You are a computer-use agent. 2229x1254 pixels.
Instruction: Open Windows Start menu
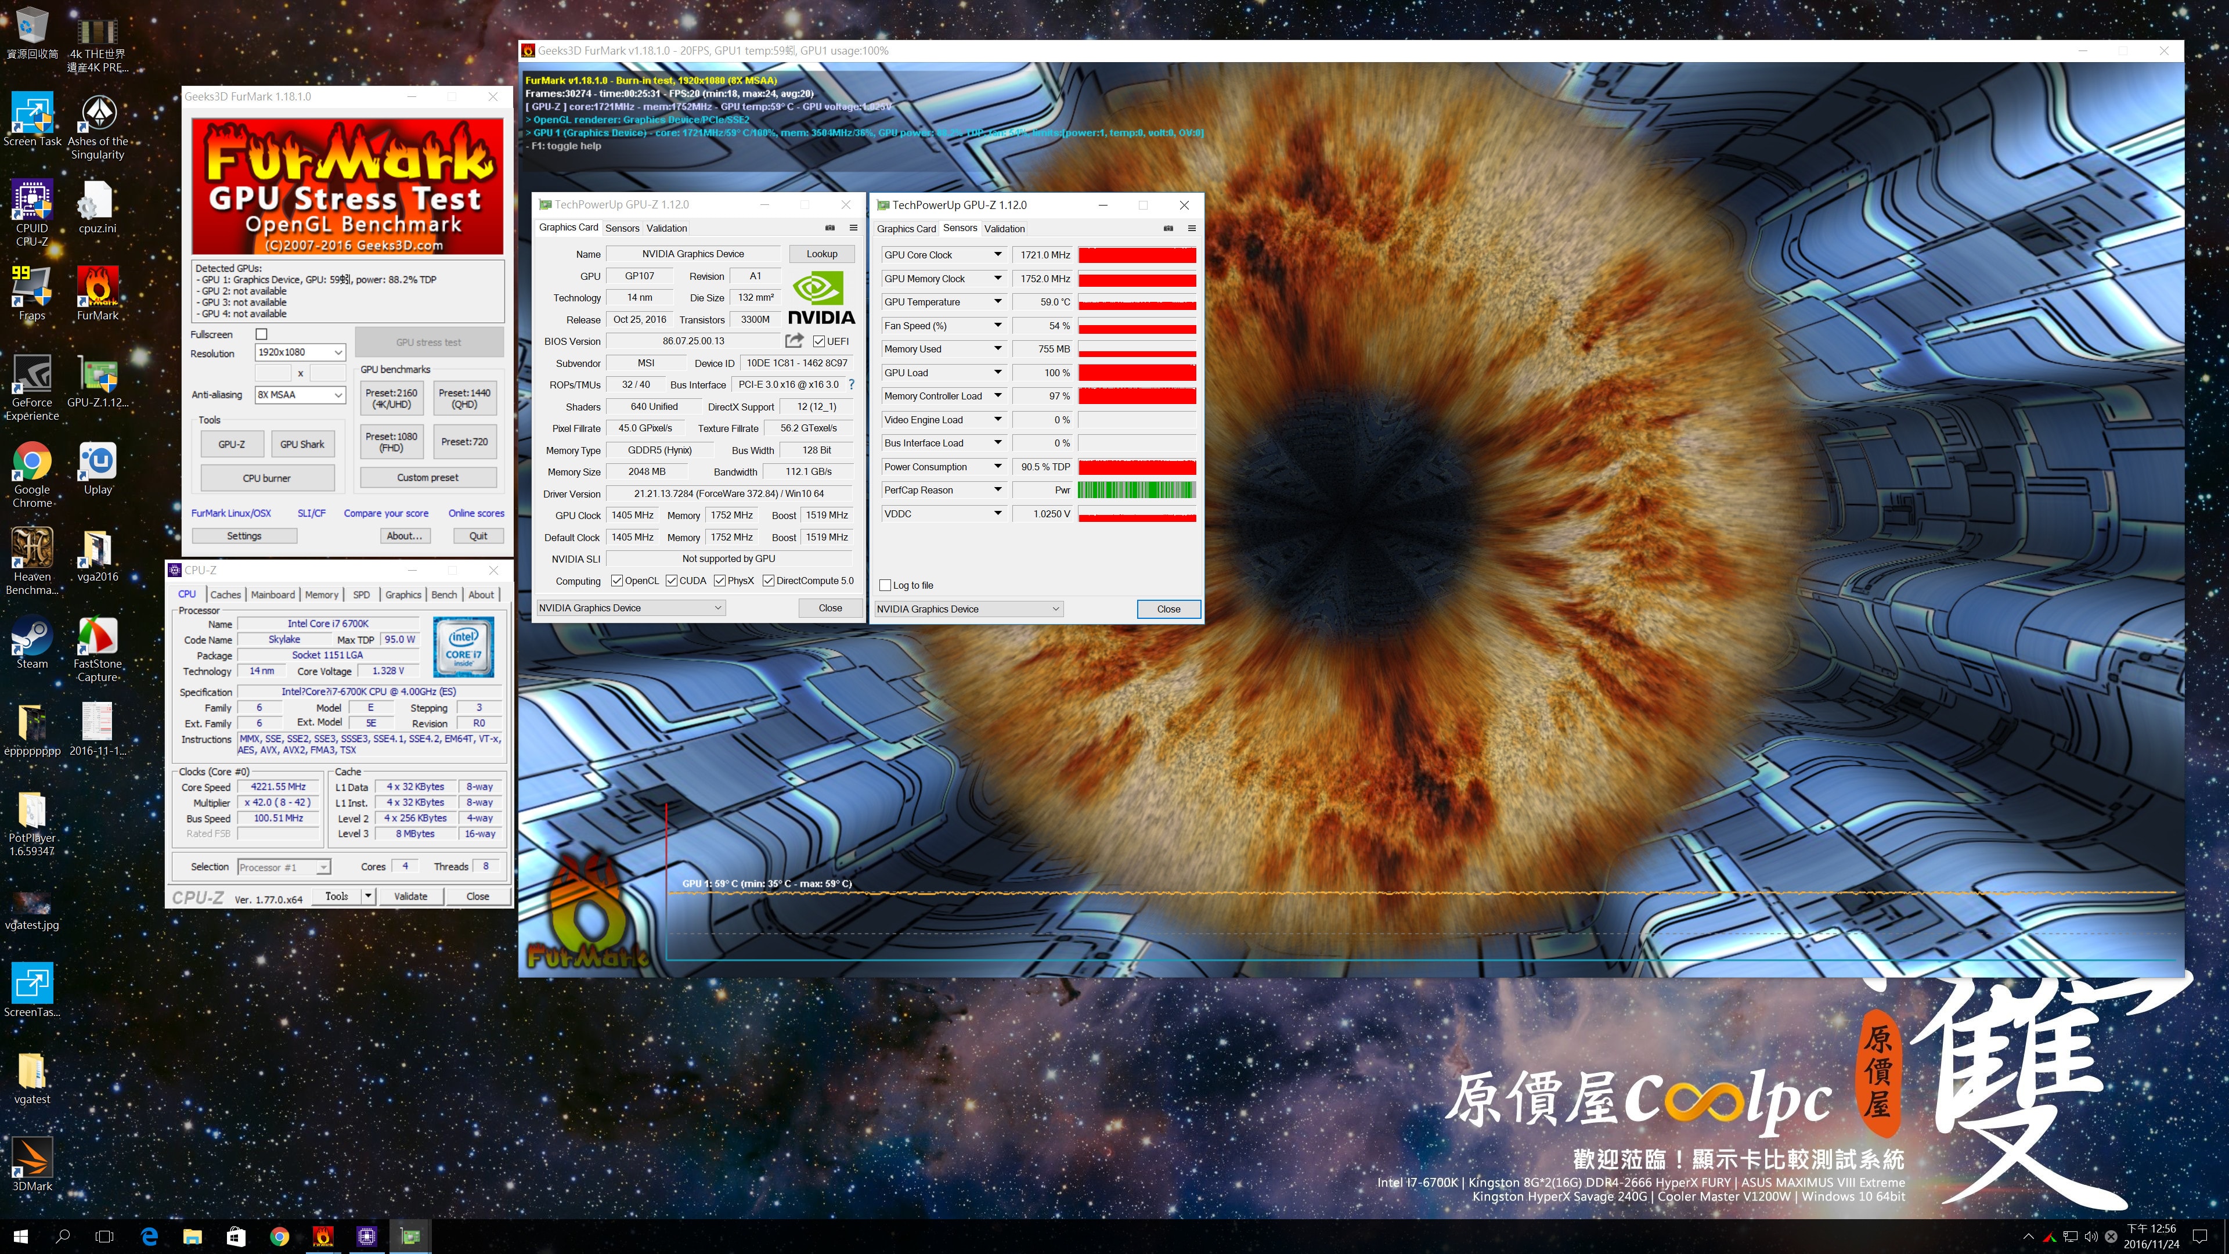pos(21,1236)
